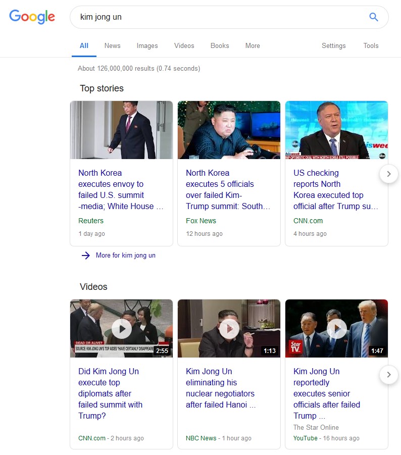
Task: Select the All tab
Action: tap(84, 45)
